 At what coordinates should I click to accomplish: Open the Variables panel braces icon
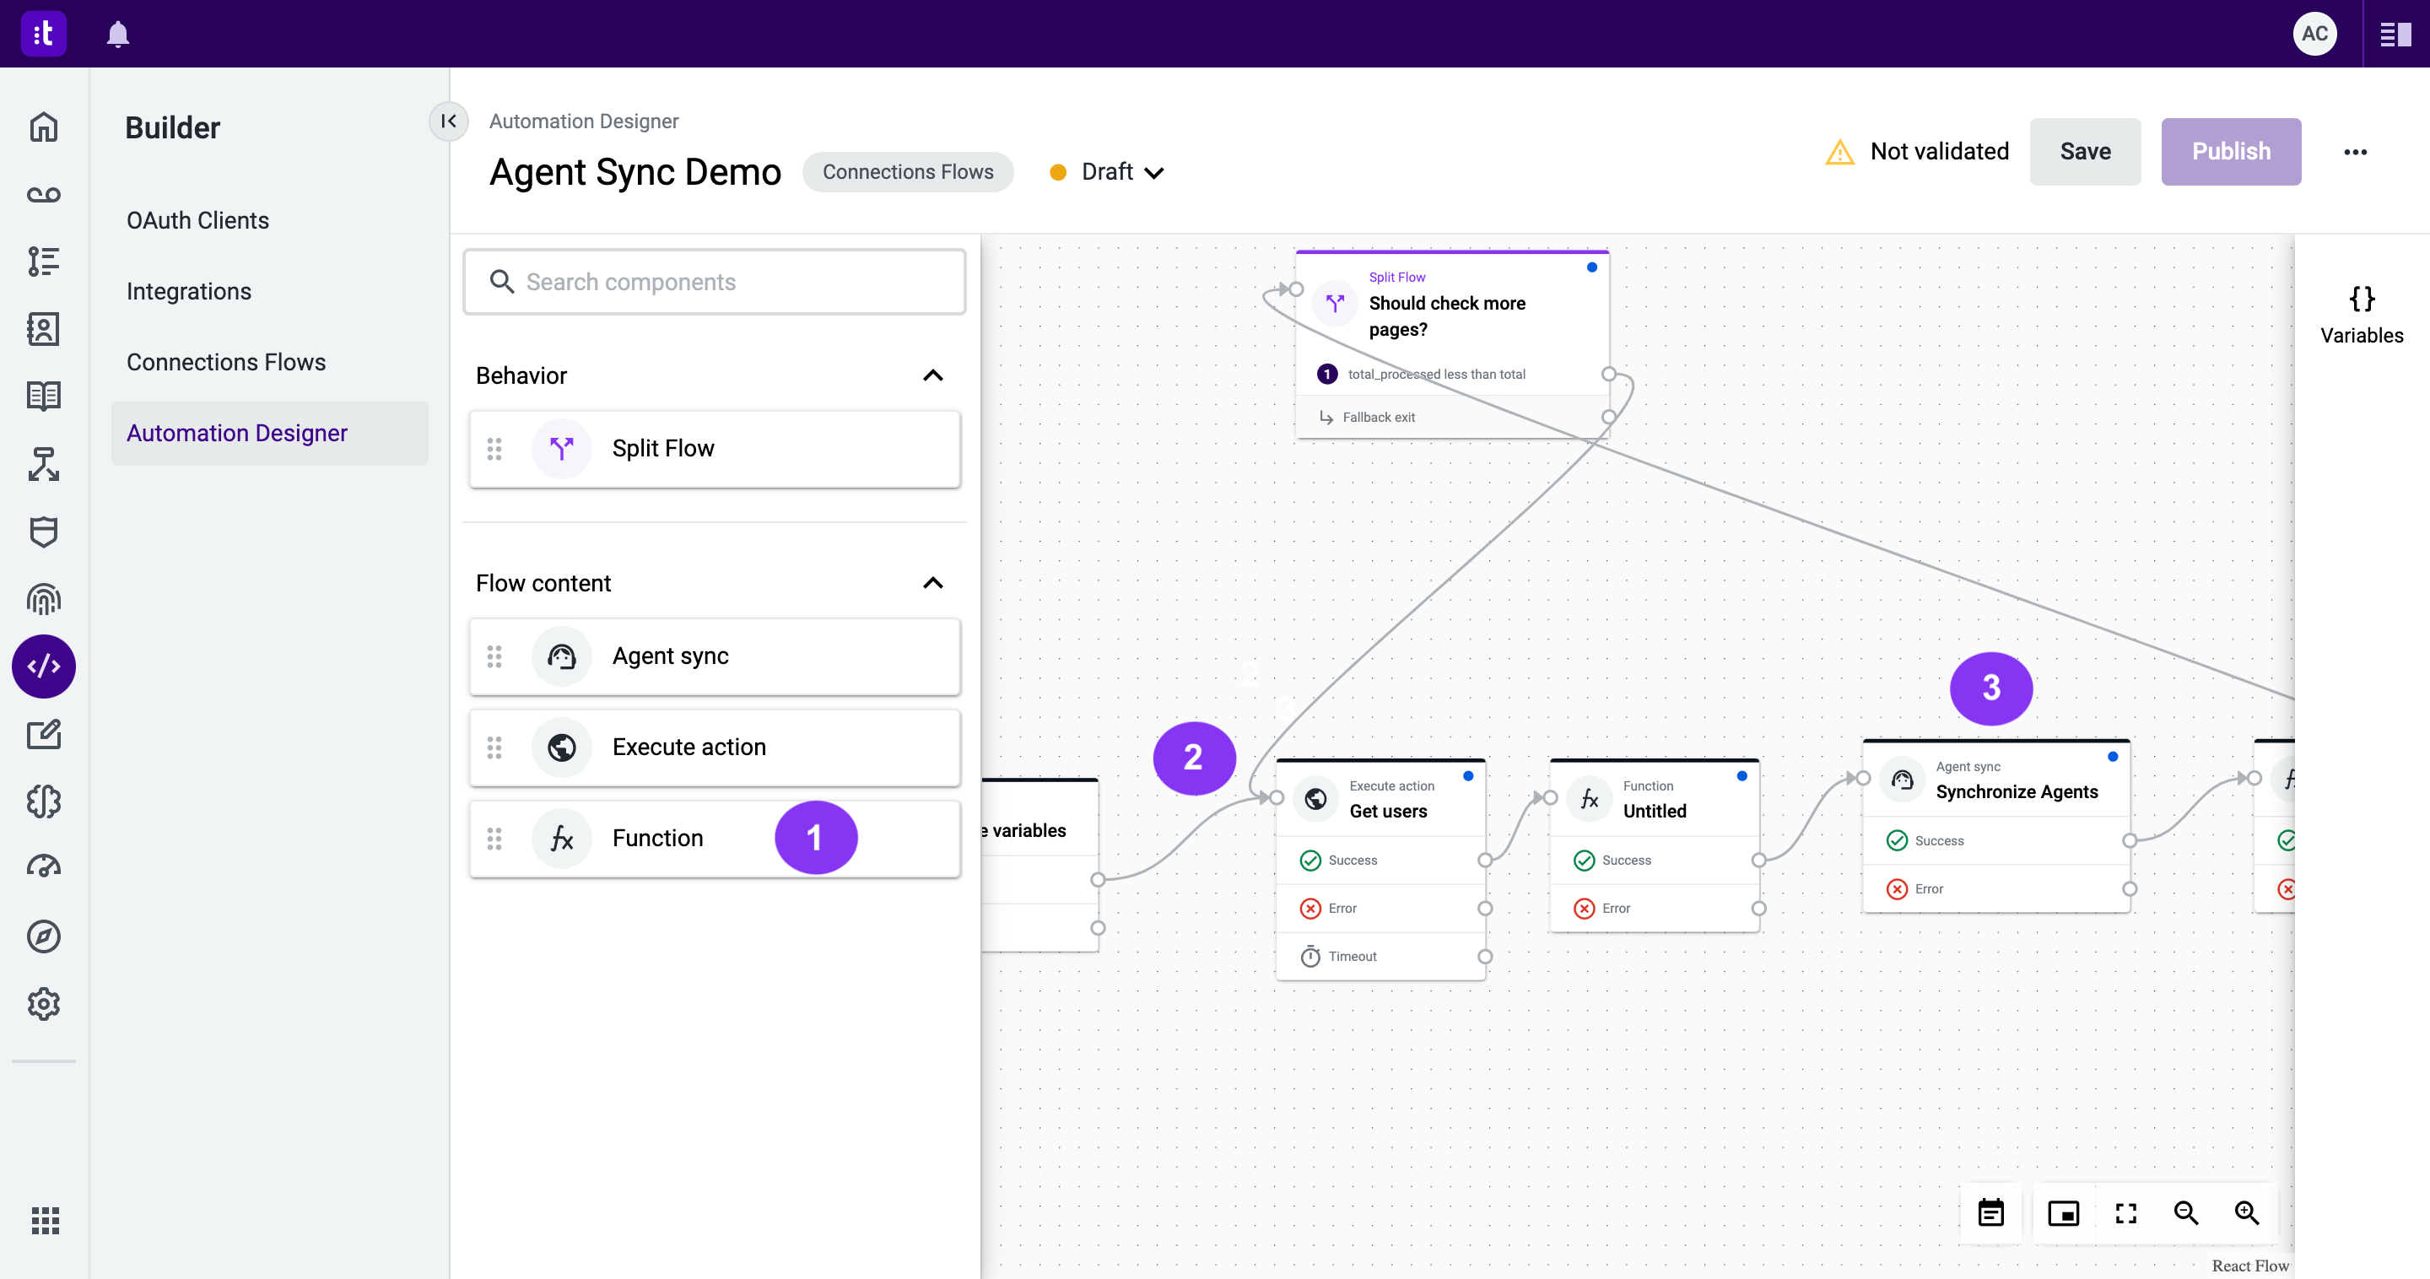coord(2361,299)
